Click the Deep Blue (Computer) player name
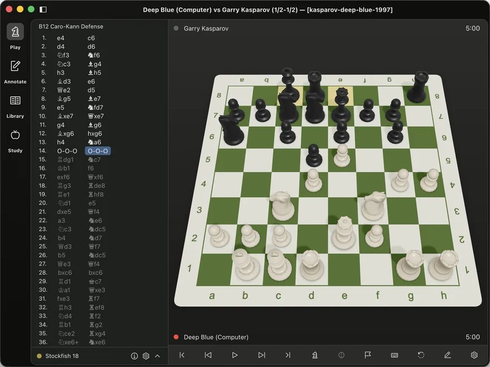Screen dimensions: 490x367 pyautogui.click(x=216, y=337)
